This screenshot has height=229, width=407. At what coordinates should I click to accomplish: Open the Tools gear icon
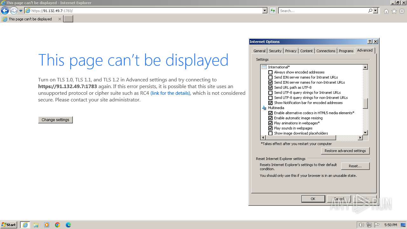click(x=402, y=11)
